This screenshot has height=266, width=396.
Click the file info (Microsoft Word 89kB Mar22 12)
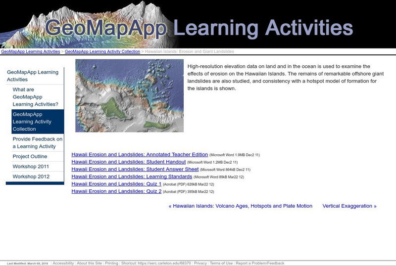coord(219,177)
